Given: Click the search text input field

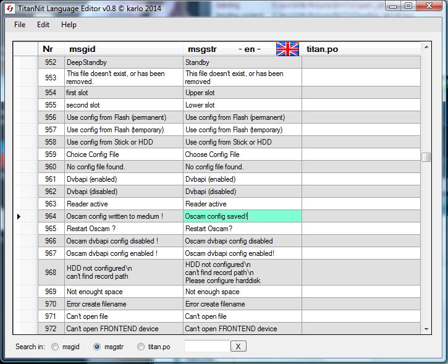Looking at the screenshot, I should (x=206, y=347).
